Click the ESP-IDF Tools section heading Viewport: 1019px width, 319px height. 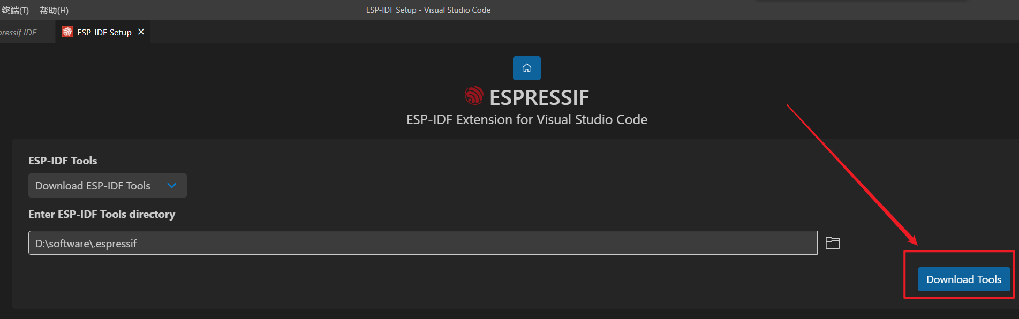(x=63, y=160)
